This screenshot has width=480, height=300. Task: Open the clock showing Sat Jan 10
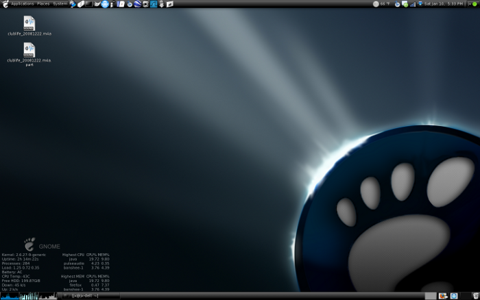click(443, 4)
